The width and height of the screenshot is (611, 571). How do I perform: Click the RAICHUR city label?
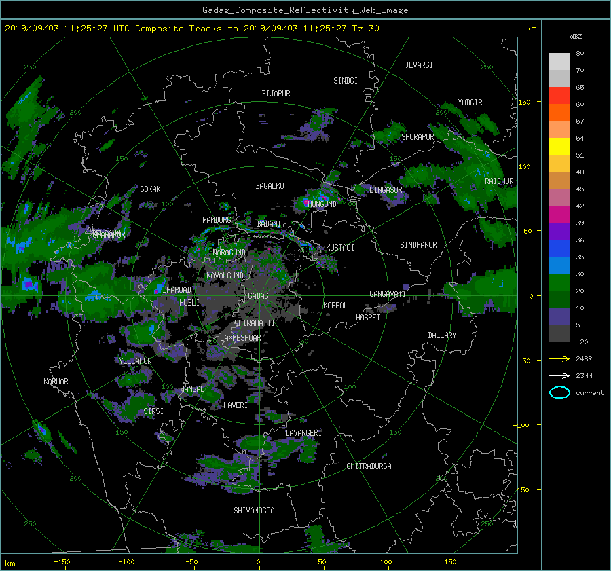coord(499,181)
